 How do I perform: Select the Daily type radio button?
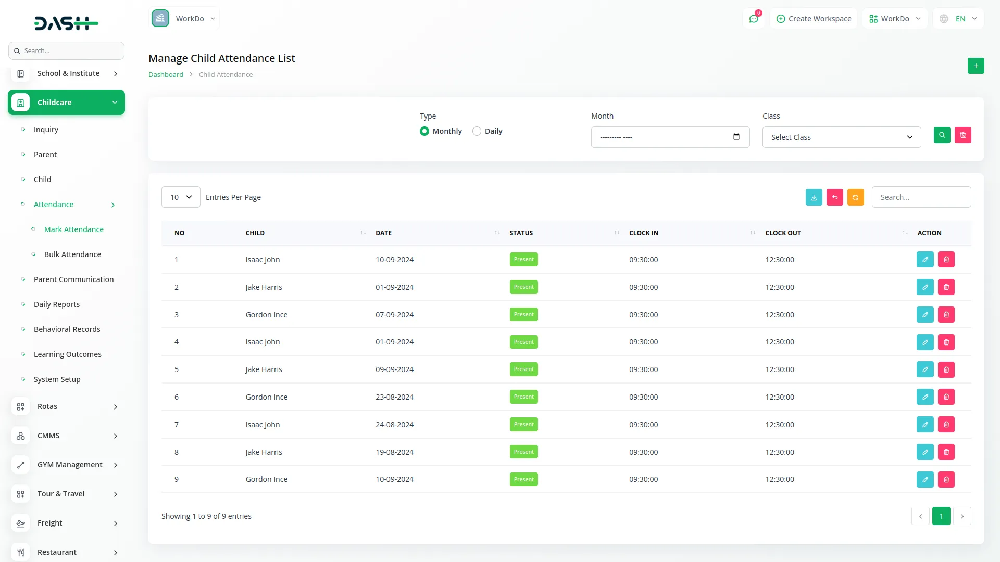click(477, 131)
